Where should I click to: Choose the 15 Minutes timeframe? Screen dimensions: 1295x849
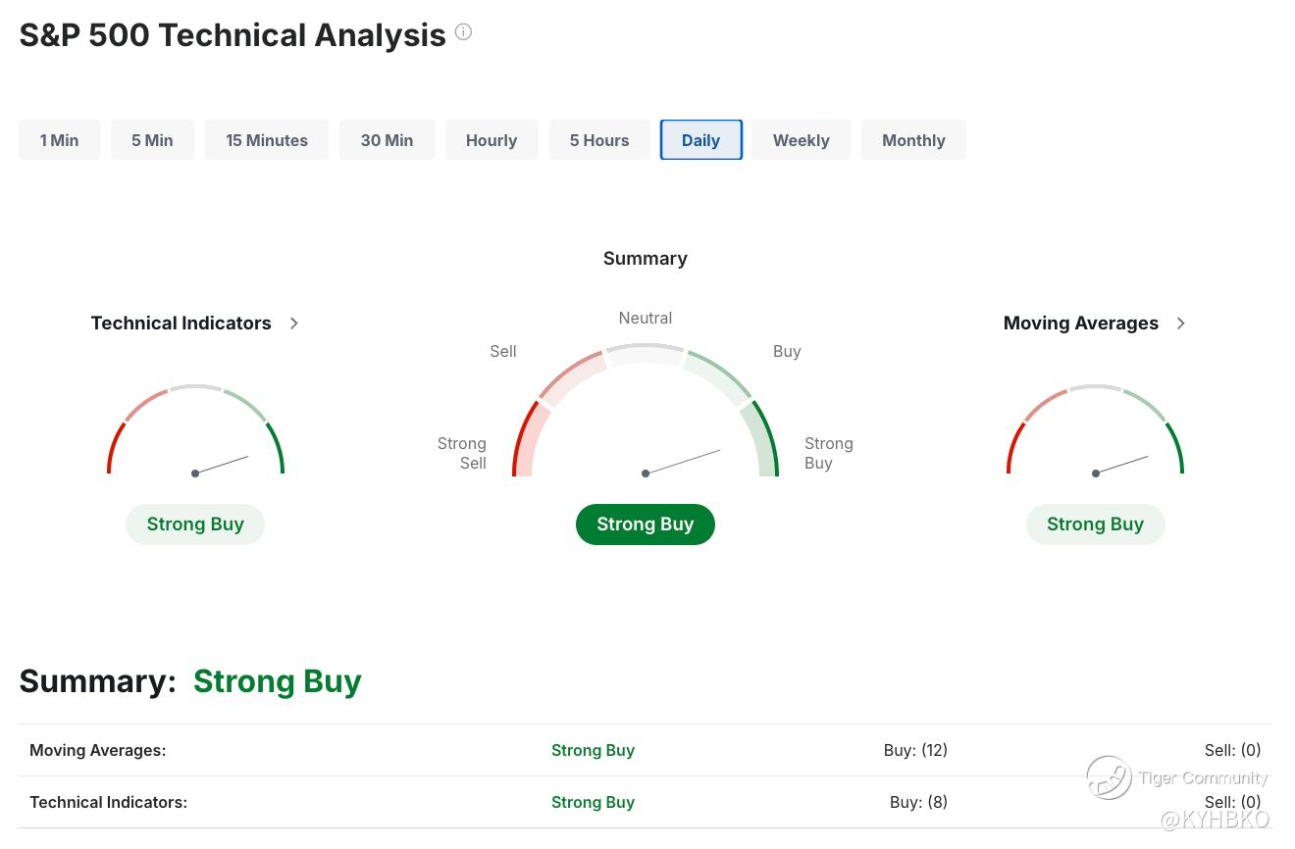click(267, 140)
